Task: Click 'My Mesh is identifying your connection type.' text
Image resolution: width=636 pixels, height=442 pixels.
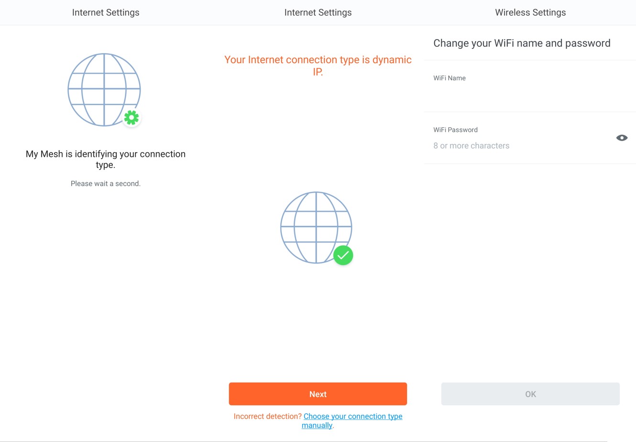Action: tap(106, 159)
